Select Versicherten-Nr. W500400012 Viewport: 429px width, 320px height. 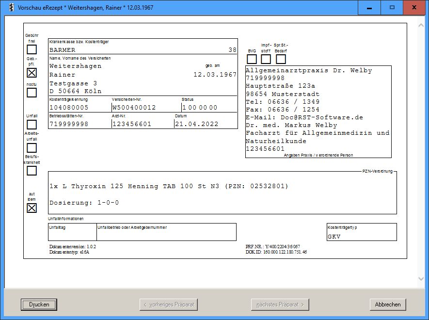(134, 108)
